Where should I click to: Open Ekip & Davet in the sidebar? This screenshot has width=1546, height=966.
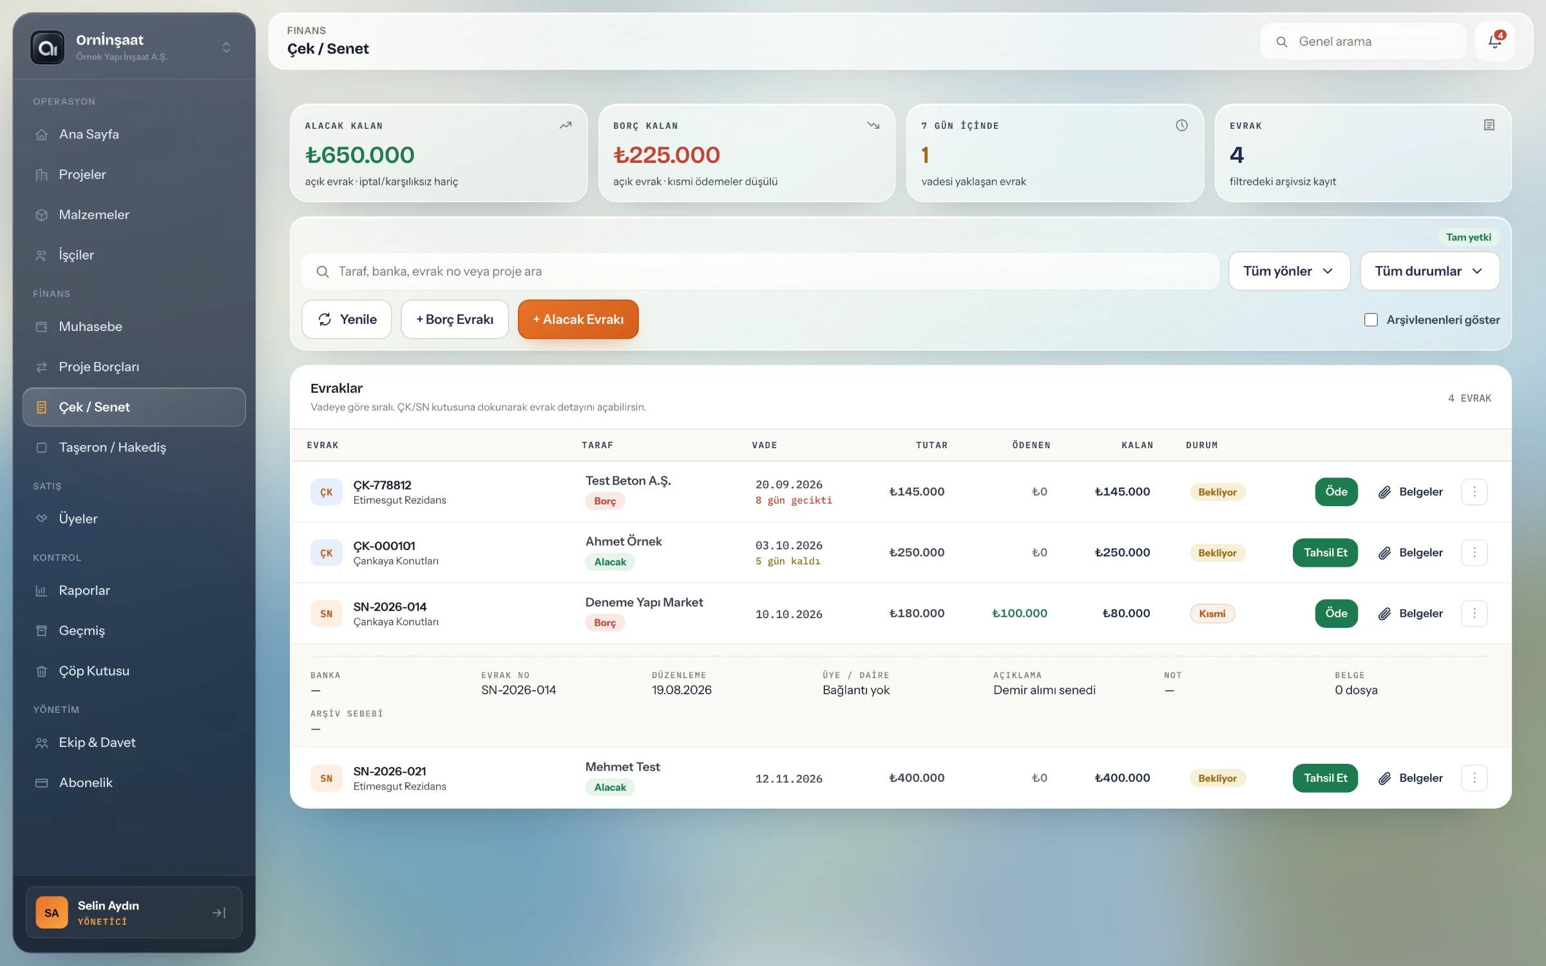[x=134, y=743]
